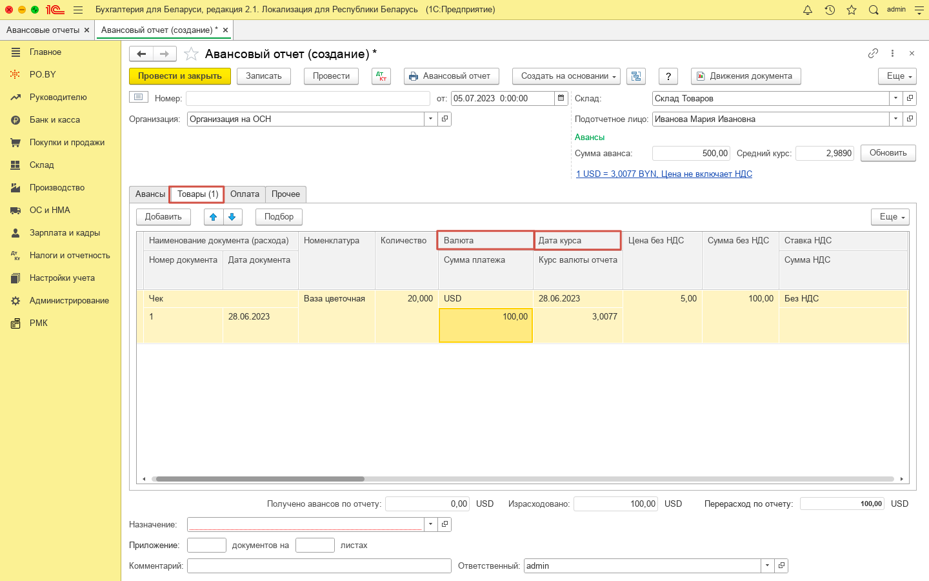Click Провести и закрыть button
The width and height of the screenshot is (929, 581).
(179, 76)
